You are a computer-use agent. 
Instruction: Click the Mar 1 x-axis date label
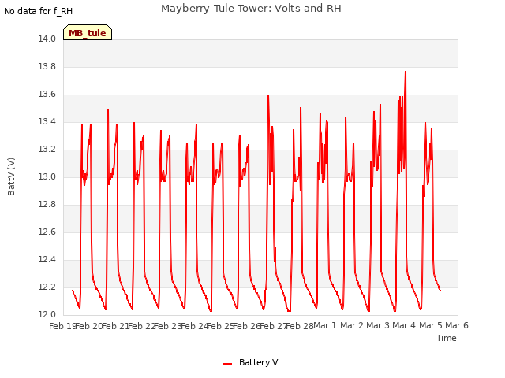pyautogui.click(x=325, y=325)
